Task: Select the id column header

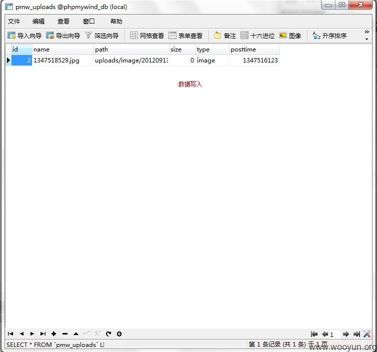Action: (x=21, y=49)
